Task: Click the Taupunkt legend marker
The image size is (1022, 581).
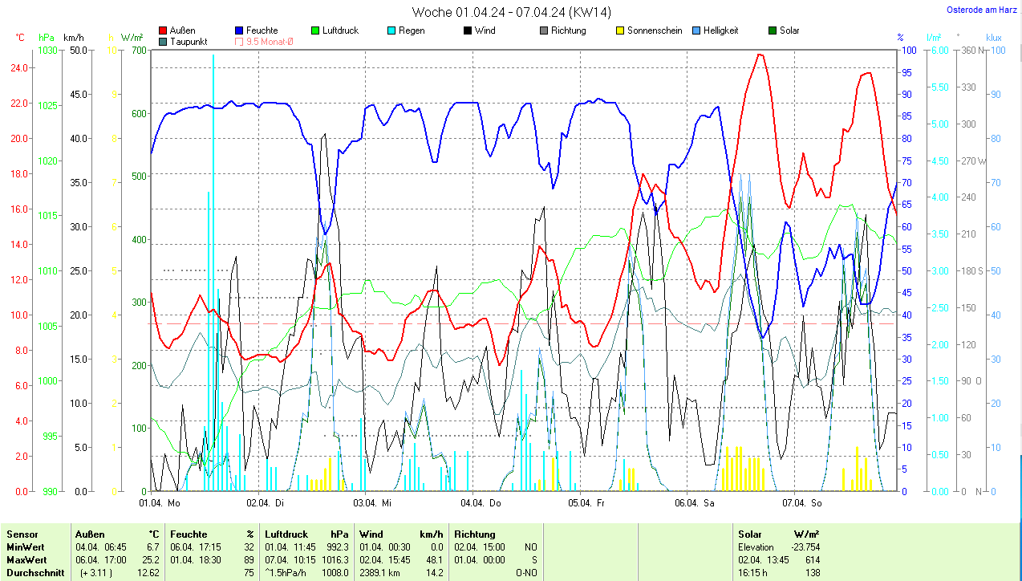Action: (164, 41)
